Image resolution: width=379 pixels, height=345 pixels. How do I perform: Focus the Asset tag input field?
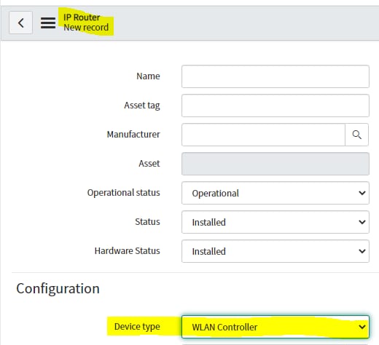click(276, 106)
